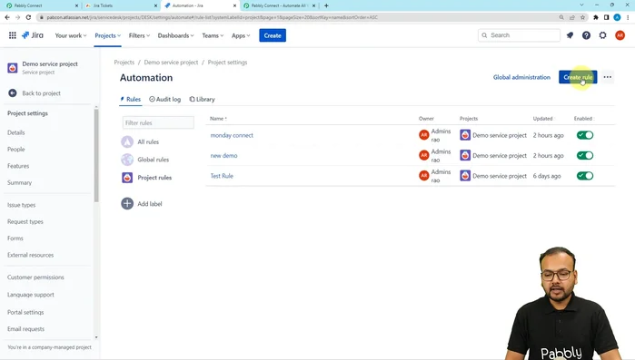Image resolution: width=635 pixels, height=360 pixels.
Task: Click the Project rules icon
Action: [x=127, y=178]
